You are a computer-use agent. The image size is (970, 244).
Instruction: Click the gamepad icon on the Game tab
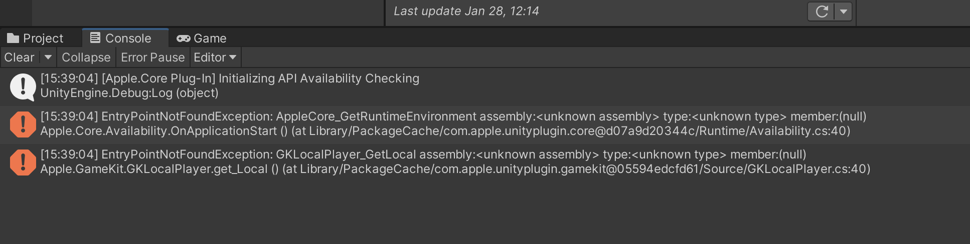(183, 38)
